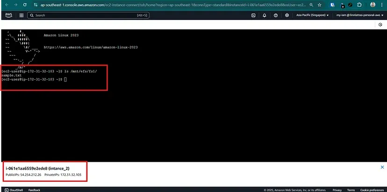
Task: Click the PublicIPs 54.254.212.26 text
Action: [23, 175]
